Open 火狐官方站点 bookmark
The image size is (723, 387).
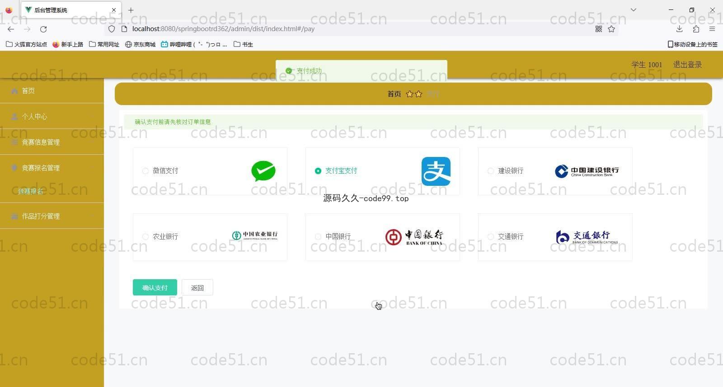[x=26, y=44]
